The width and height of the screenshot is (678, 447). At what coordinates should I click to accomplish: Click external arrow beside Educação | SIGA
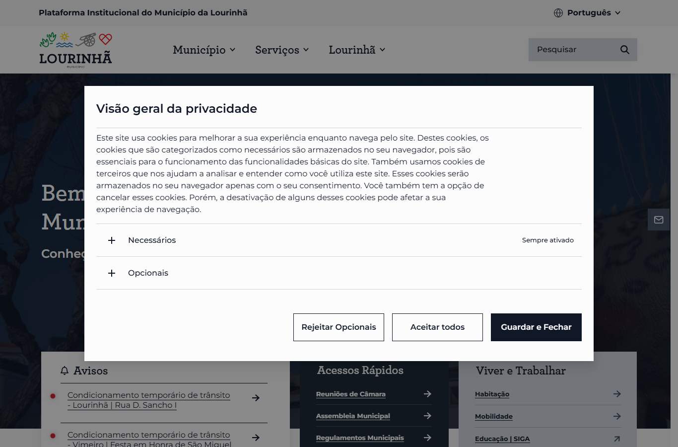(x=617, y=439)
